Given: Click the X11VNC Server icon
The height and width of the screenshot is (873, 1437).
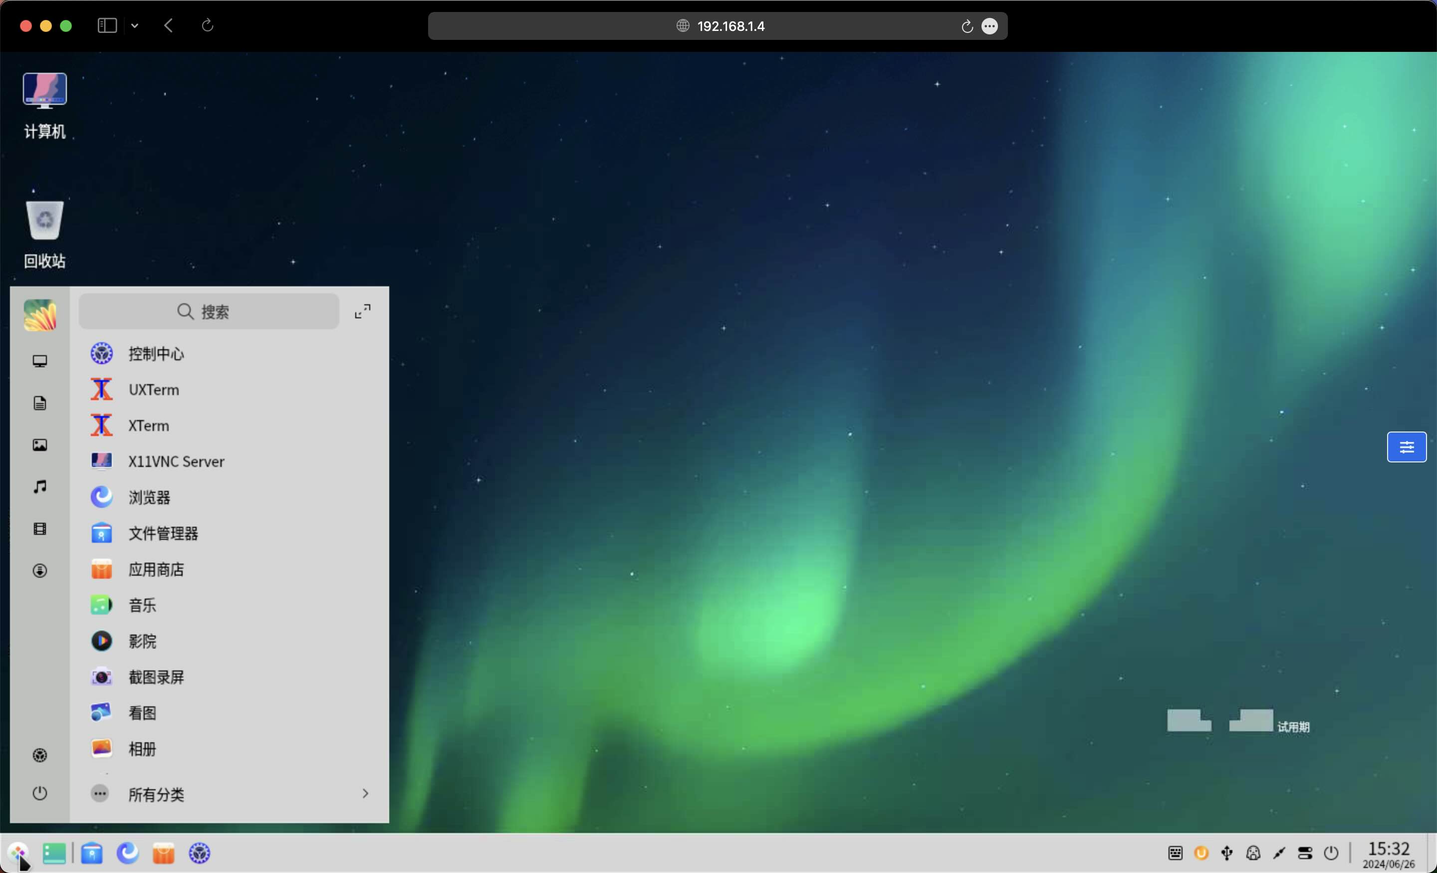Looking at the screenshot, I should tap(101, 461).
